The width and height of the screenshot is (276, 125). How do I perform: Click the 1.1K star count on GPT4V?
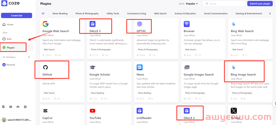(x=152, y=55)
